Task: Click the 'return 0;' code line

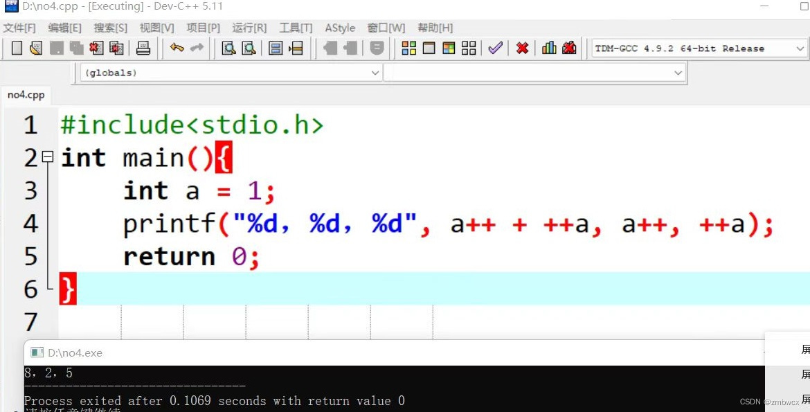Action: pyautogui.click(x=191, y=257)
